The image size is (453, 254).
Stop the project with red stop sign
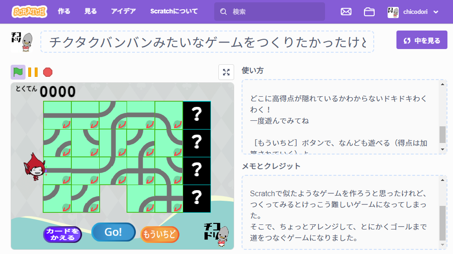point(48,72)
